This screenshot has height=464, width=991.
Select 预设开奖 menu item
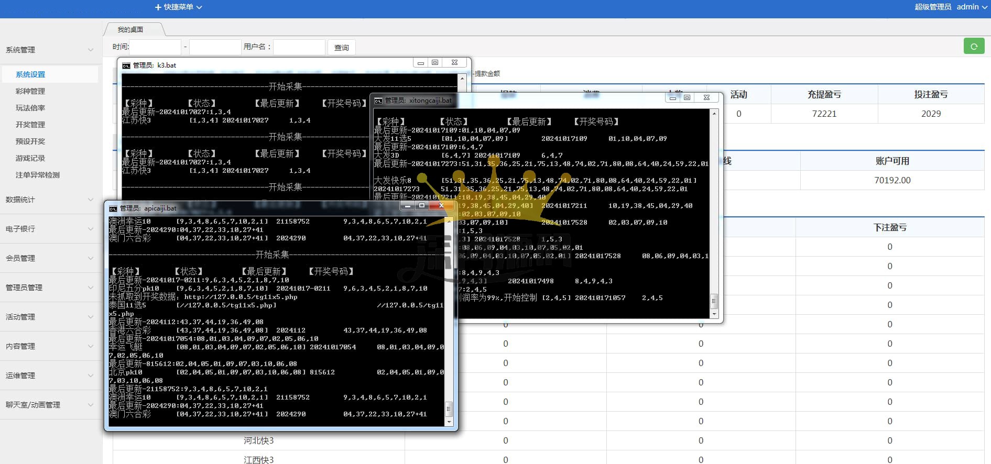click(x=30, y=141)
